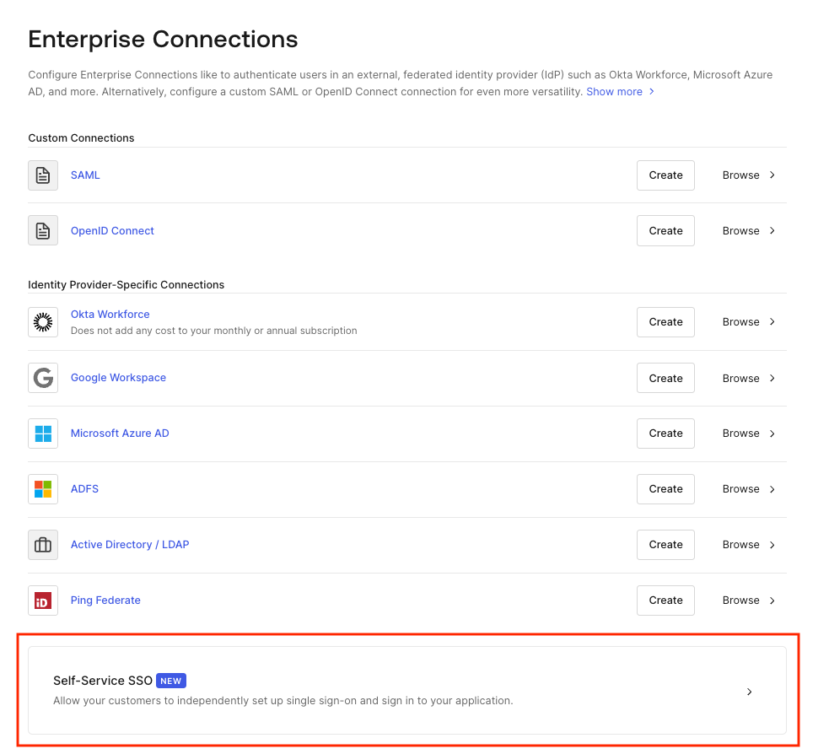Click the Microsoft Azure AD windows logo
The height and width of the screenshot is (754, 829).
coord(43,434)
